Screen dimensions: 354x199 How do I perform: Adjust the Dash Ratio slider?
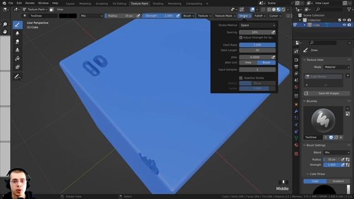pos(257,45)
